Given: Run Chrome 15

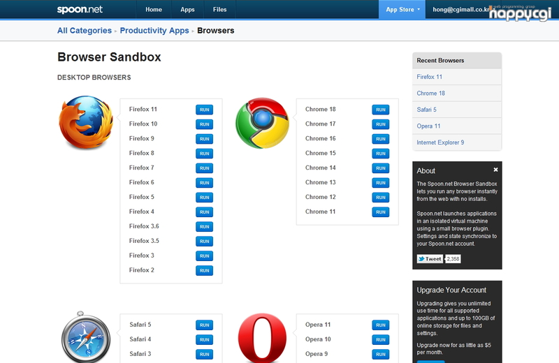Looking at the screenshot, I should point(381,154).
